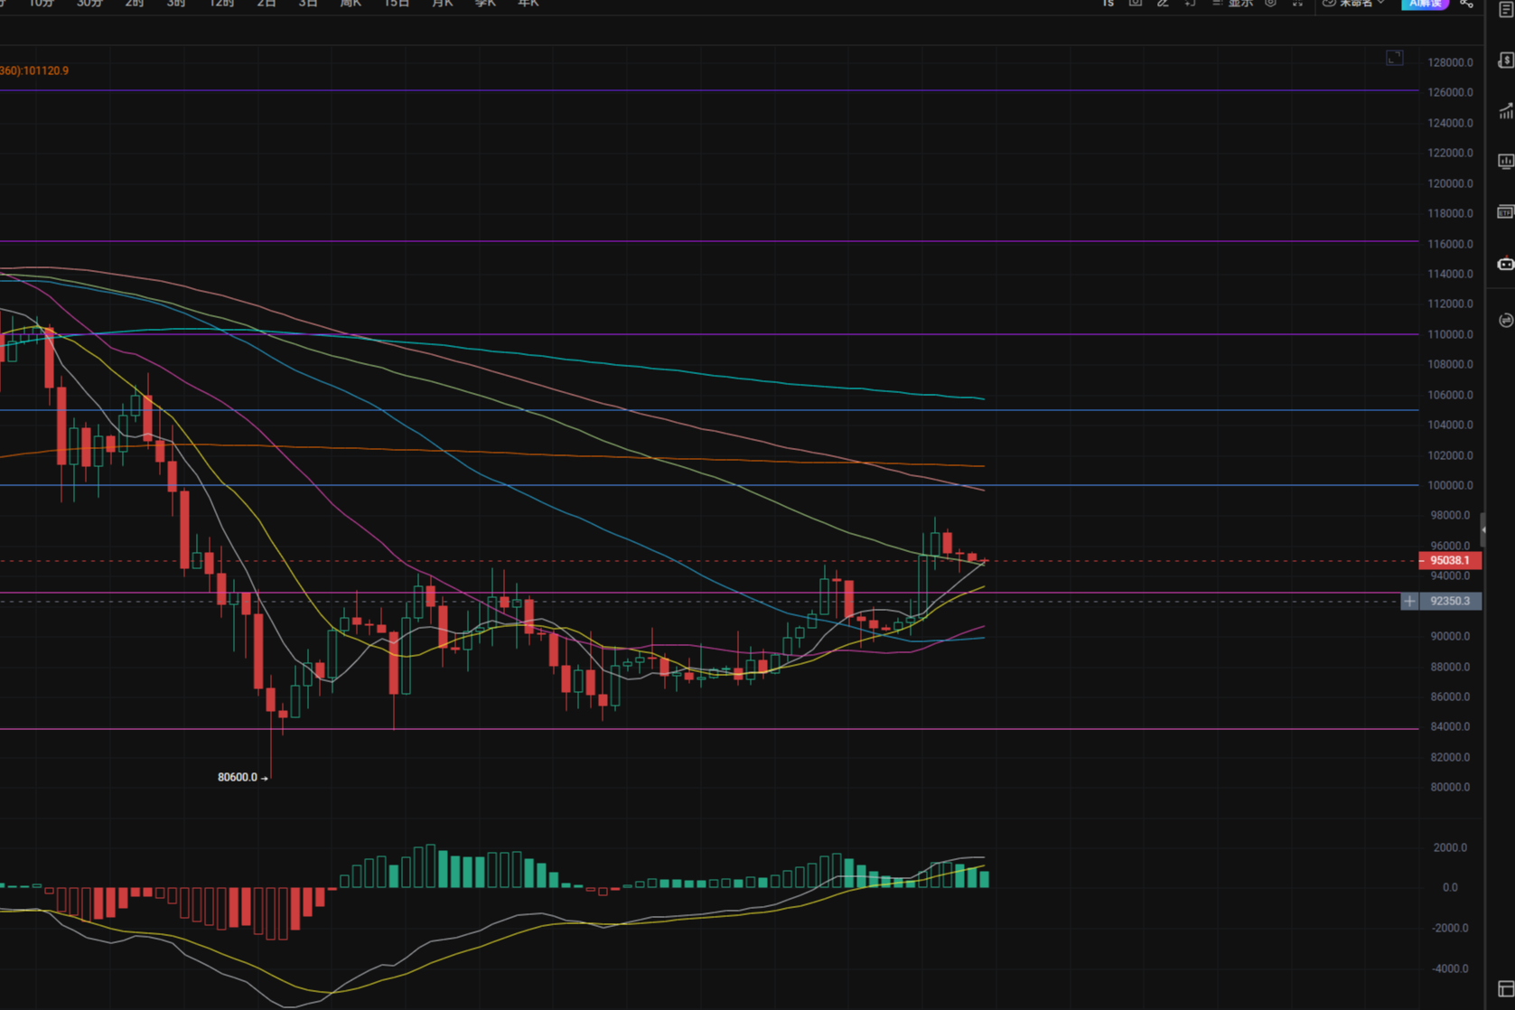Open the robot assistant icon

[1505, 265]
